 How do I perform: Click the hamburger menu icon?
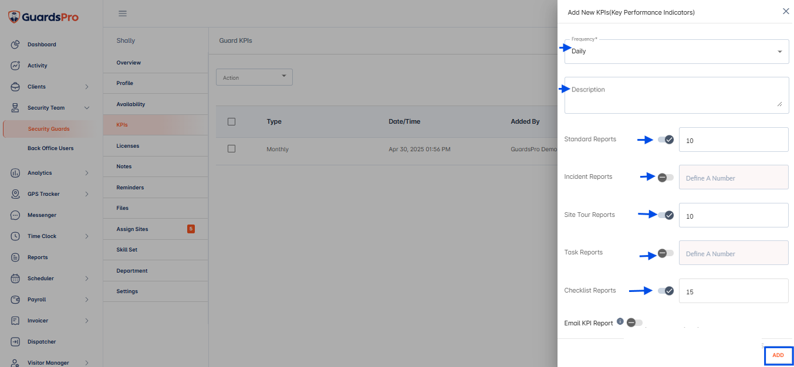click(122, 13)
